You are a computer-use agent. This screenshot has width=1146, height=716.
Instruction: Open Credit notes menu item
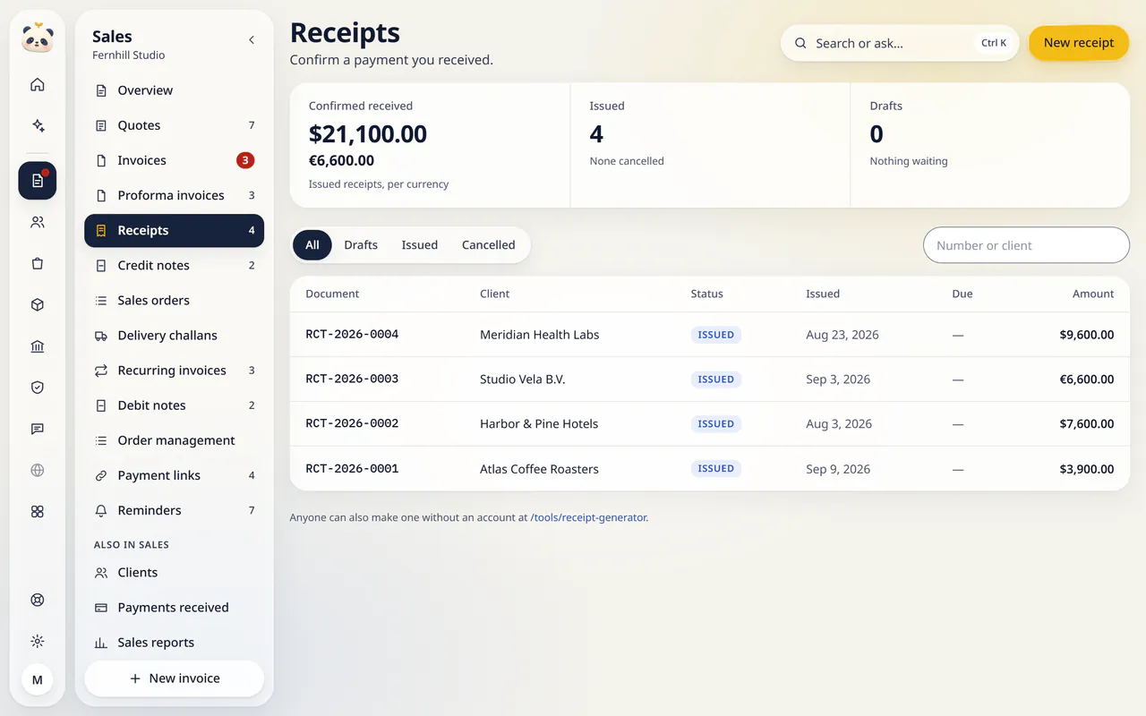coord(174,265)
